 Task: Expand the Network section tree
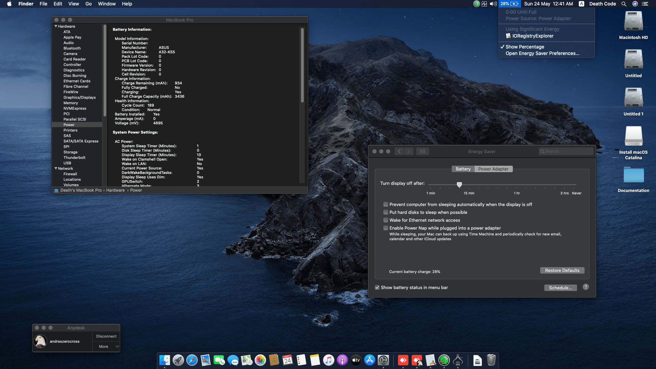point(56,168)
